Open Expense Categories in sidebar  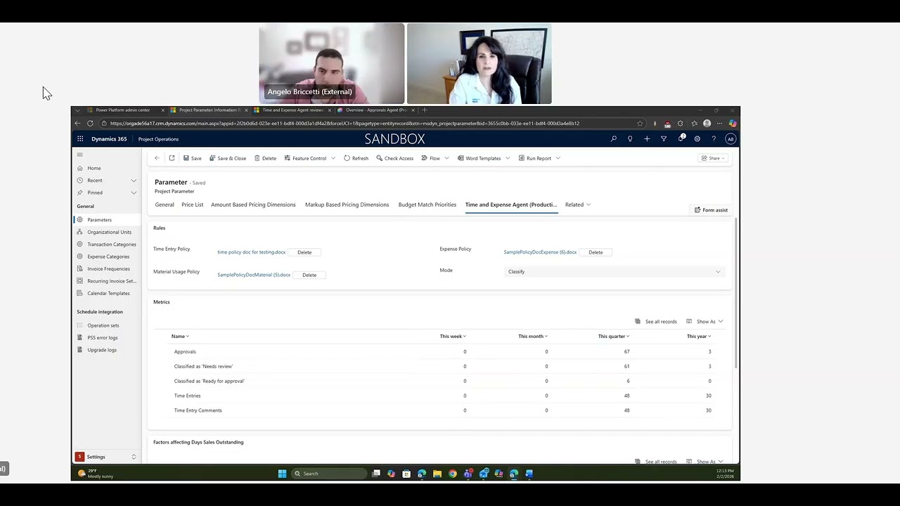pyautogui.click(x=108, y=257)
